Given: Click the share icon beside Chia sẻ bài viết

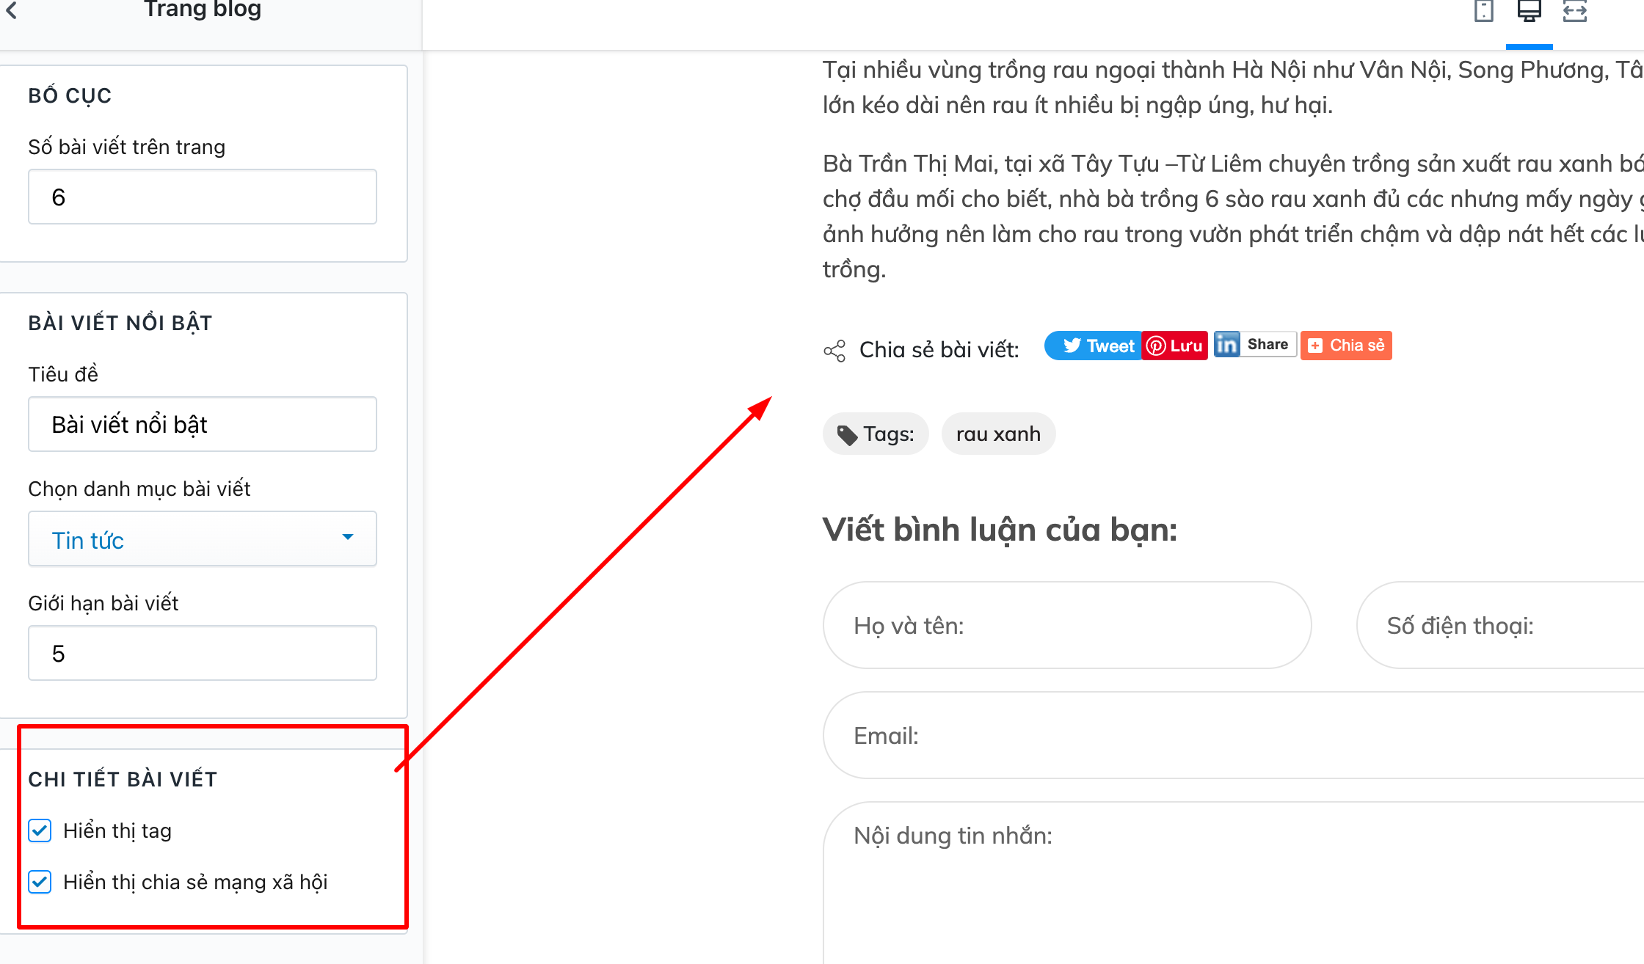Looking at the screenshot, I should click(x=834, y=351).
